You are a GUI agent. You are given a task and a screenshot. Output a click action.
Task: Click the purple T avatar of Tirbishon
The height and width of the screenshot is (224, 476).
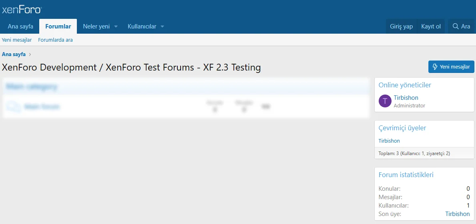coord(385,101)
